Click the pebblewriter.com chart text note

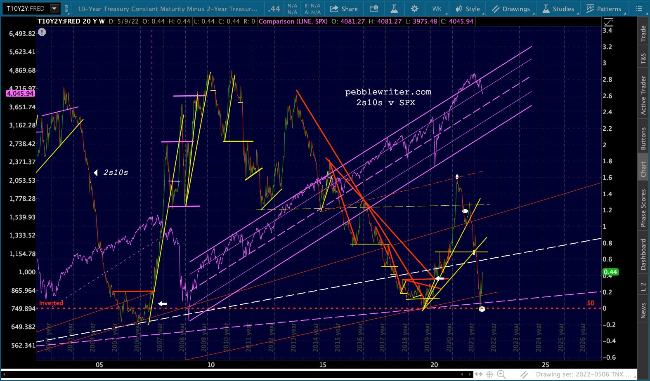[388, 92]
